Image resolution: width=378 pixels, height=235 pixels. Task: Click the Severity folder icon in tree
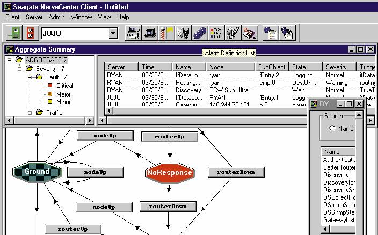tap(29, 68)
